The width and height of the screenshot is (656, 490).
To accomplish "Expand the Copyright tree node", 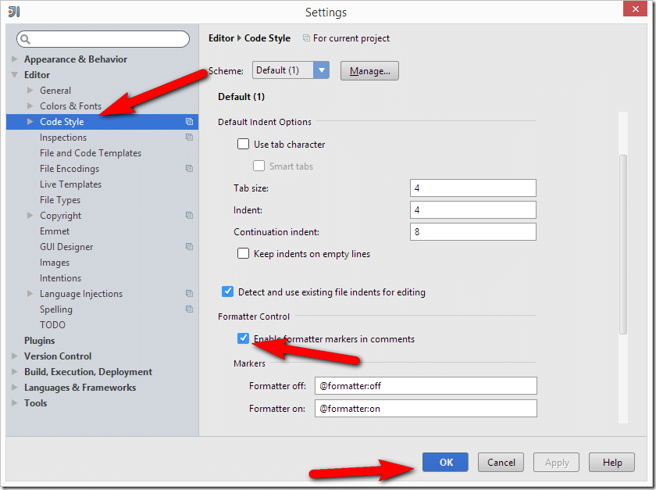I will (x=30, y=215).
